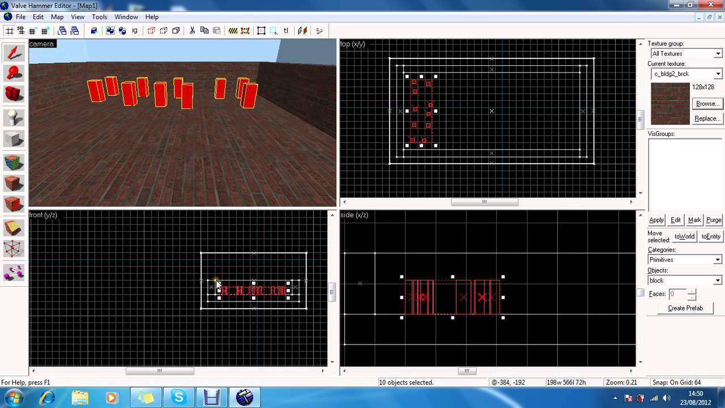Open the Texture group dropdown
Screen dimensions: 725x408
718,53
